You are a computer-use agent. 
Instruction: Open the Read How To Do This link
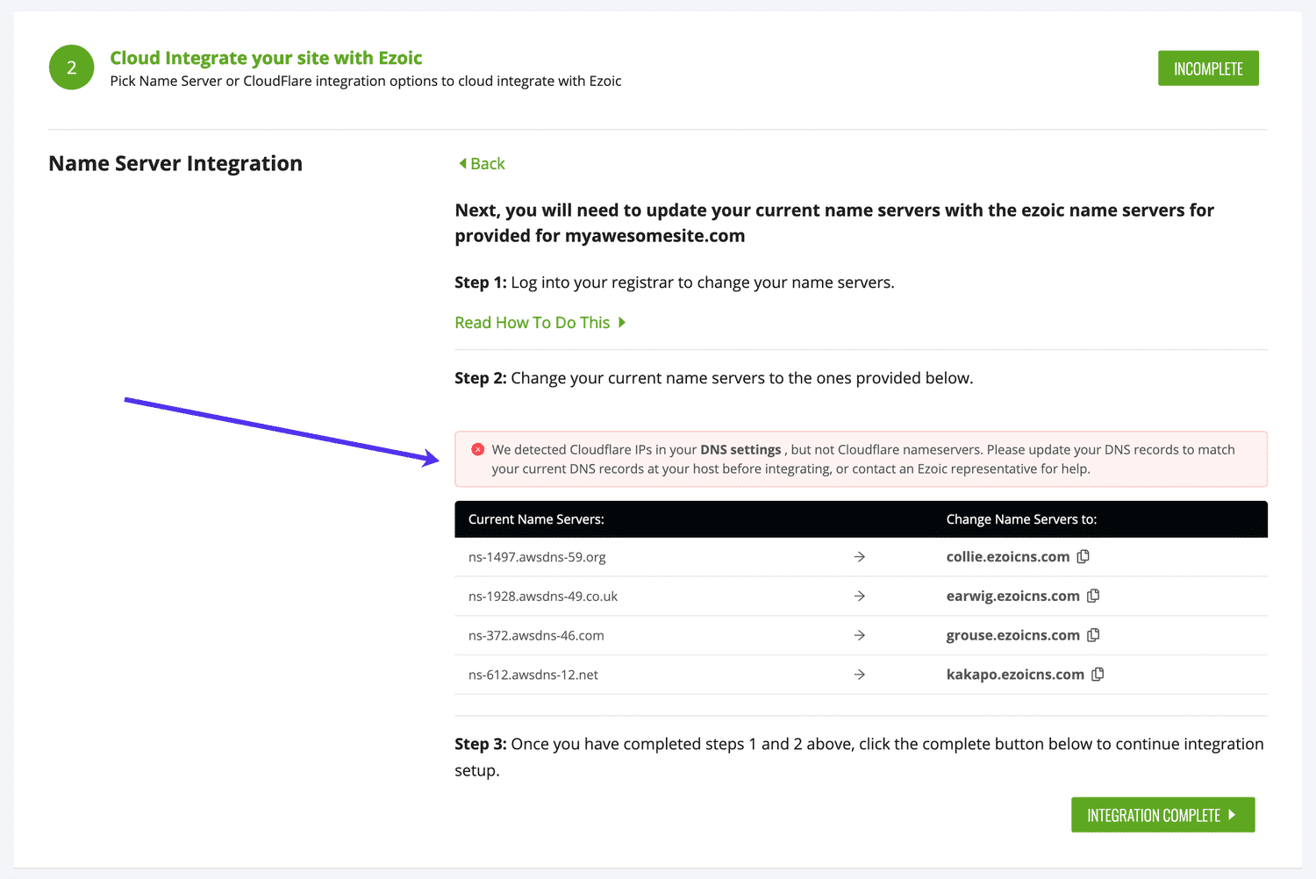click(532, 322)
